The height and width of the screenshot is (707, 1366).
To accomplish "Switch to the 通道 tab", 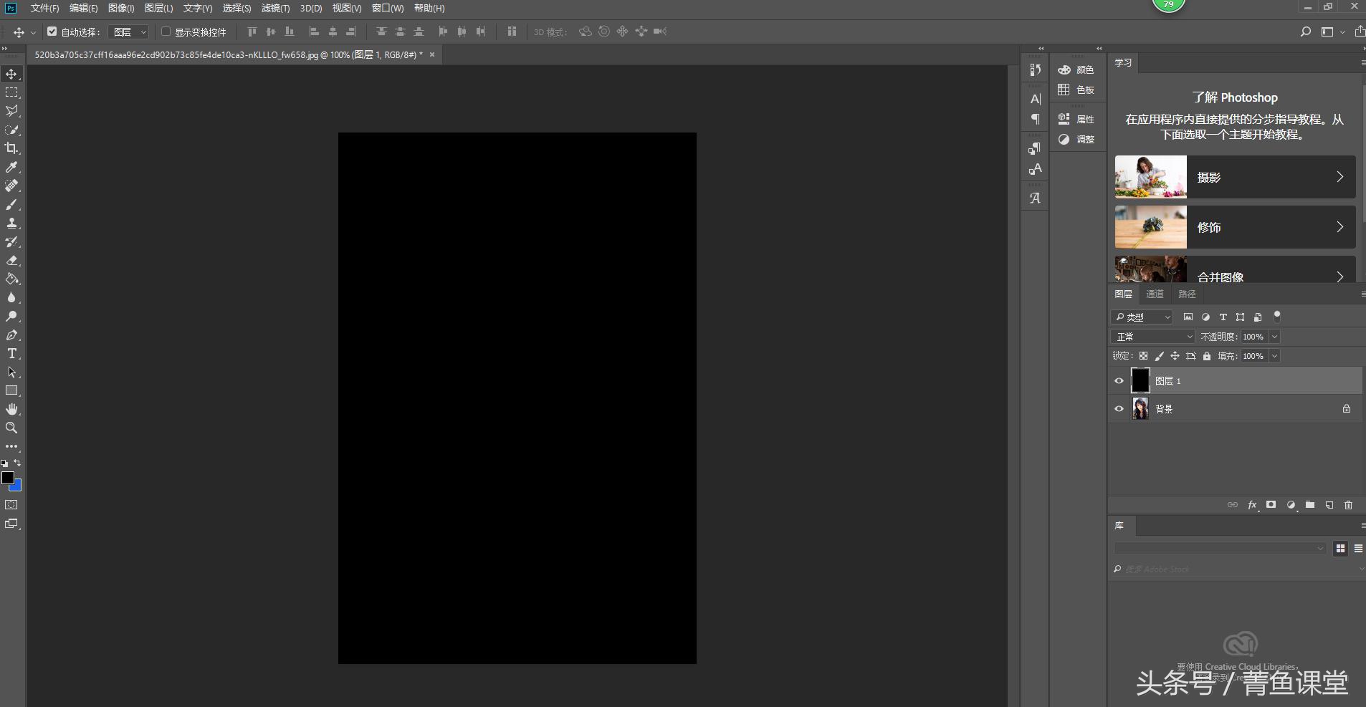I will [1155, 294].
